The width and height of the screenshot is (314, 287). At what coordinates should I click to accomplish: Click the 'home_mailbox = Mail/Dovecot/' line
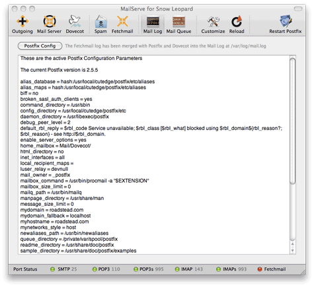[56, 146]
